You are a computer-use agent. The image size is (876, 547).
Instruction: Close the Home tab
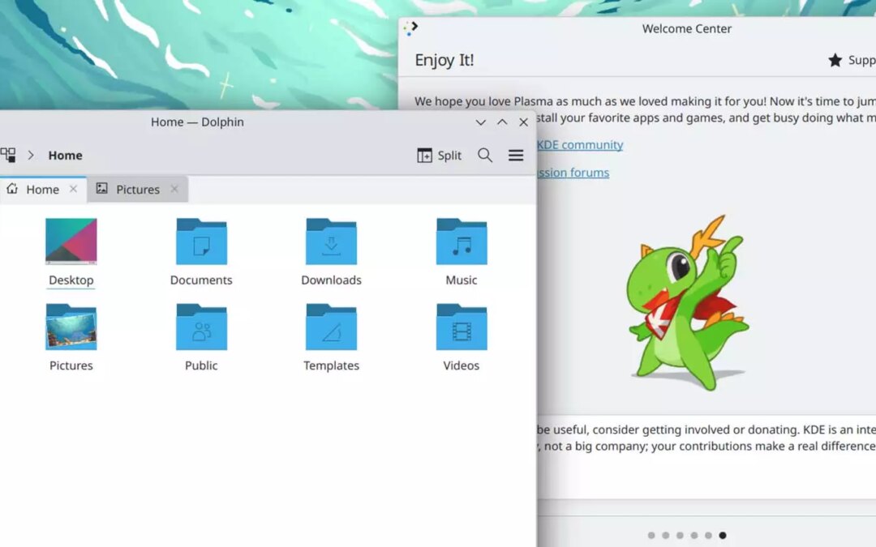(73, 189)
